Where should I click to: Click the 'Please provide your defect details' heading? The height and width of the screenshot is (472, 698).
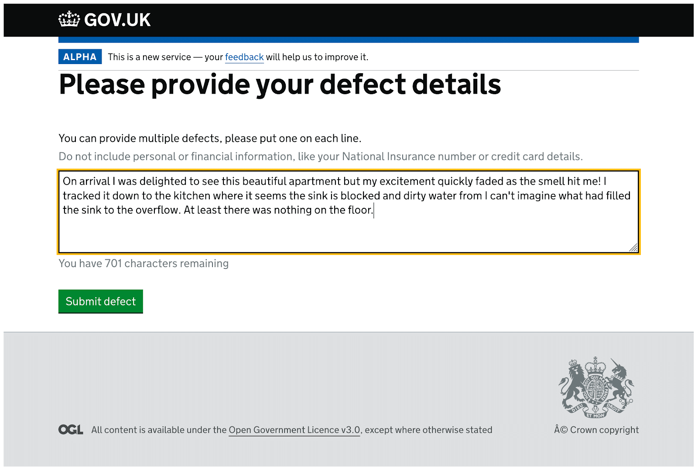coord(280,85)
